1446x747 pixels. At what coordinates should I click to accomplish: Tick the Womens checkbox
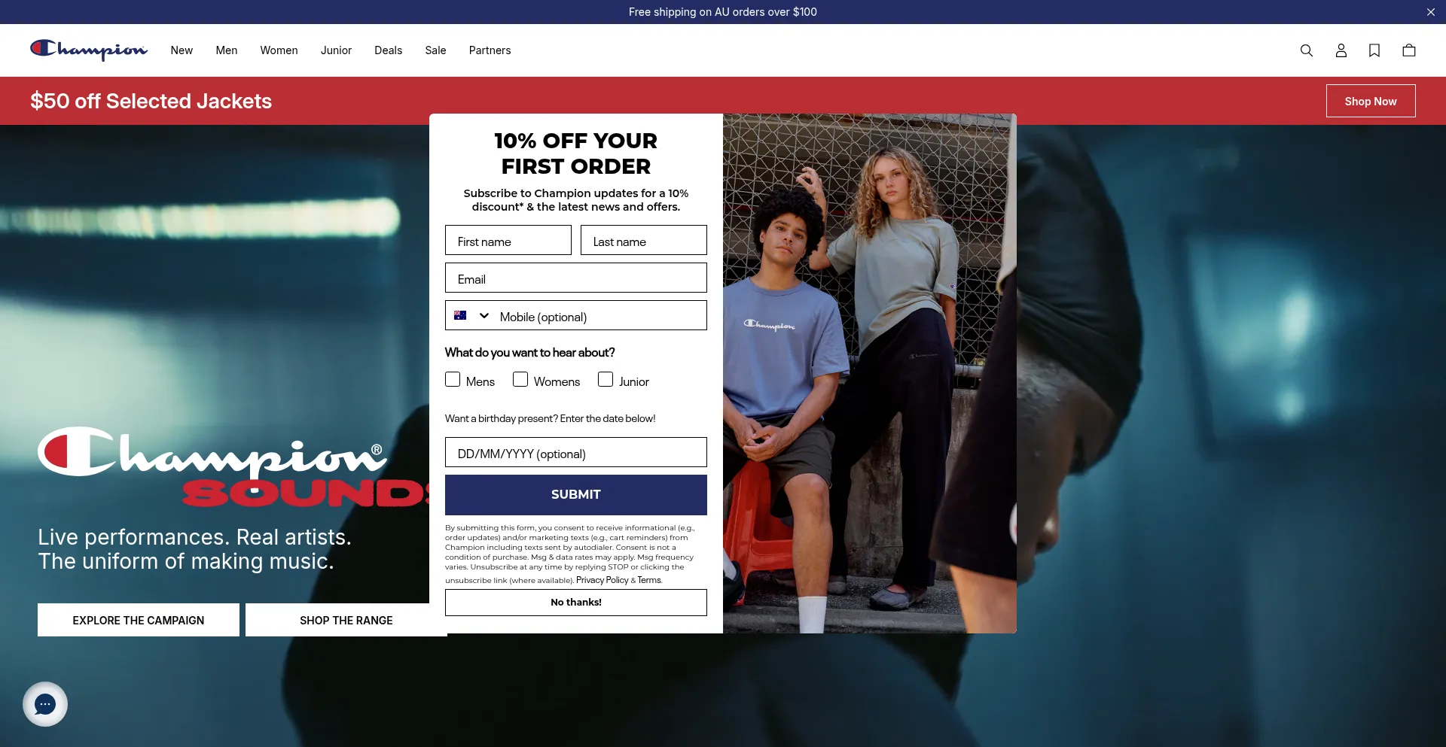pos(520,379)
